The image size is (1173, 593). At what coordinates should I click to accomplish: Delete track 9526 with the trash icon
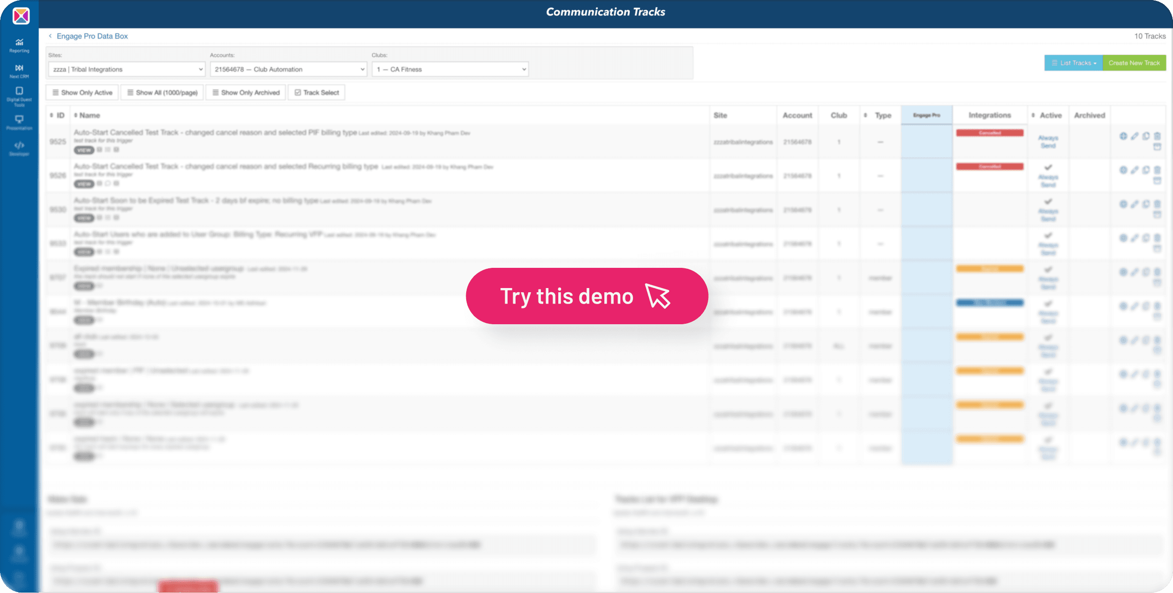click(x=1157, y=170)
